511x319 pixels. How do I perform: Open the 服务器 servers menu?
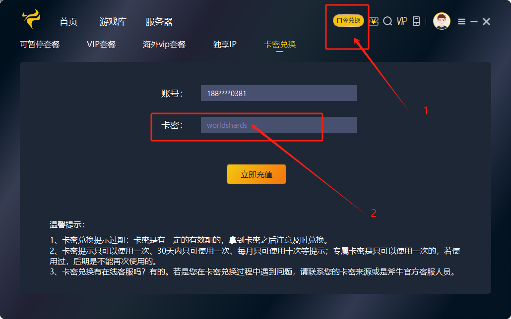159,22
